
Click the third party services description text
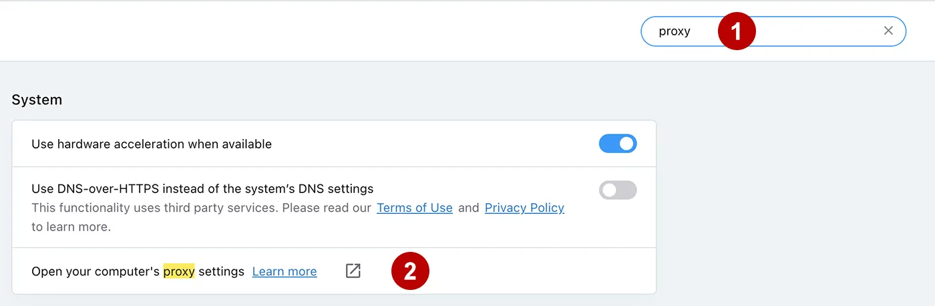click(201, 208)
